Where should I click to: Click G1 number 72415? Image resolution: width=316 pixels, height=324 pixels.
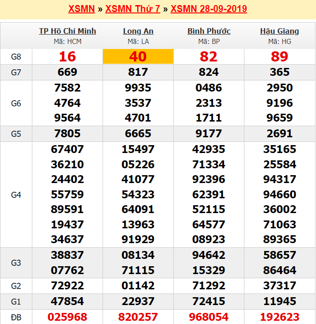[209, 301]
